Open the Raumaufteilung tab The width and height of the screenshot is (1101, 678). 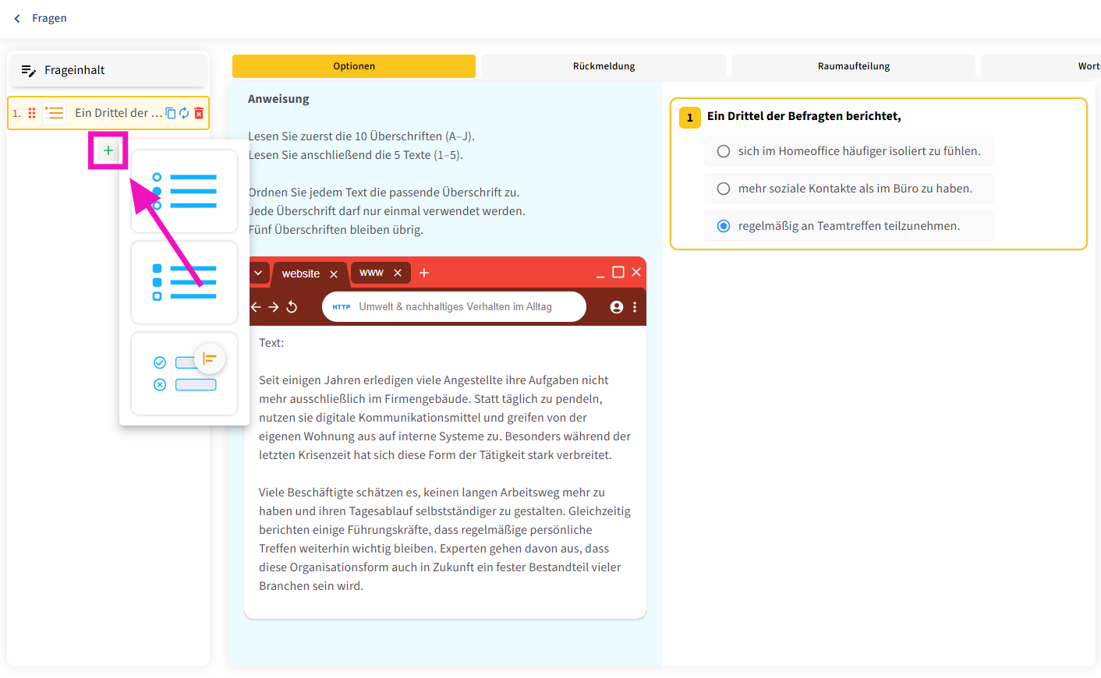click(x=853, y=66)
